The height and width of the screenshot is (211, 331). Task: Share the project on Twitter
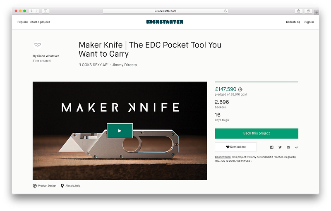280,147
